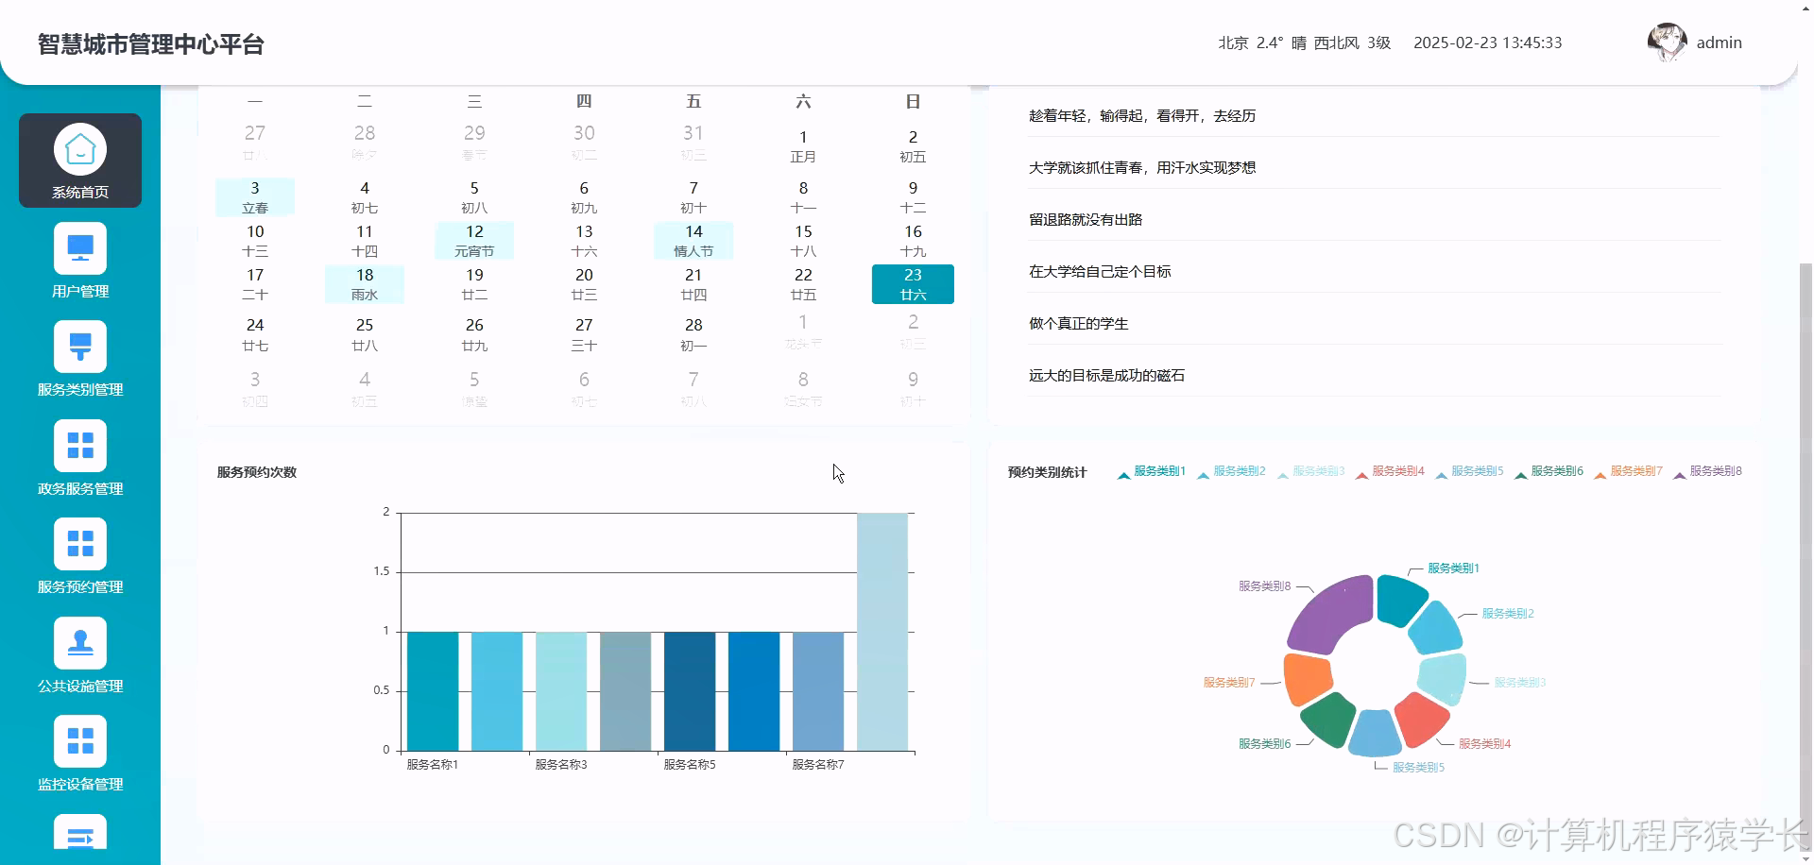Click the admin avatar picture
Screen dimensions: 1814x865
(1667, 42)
